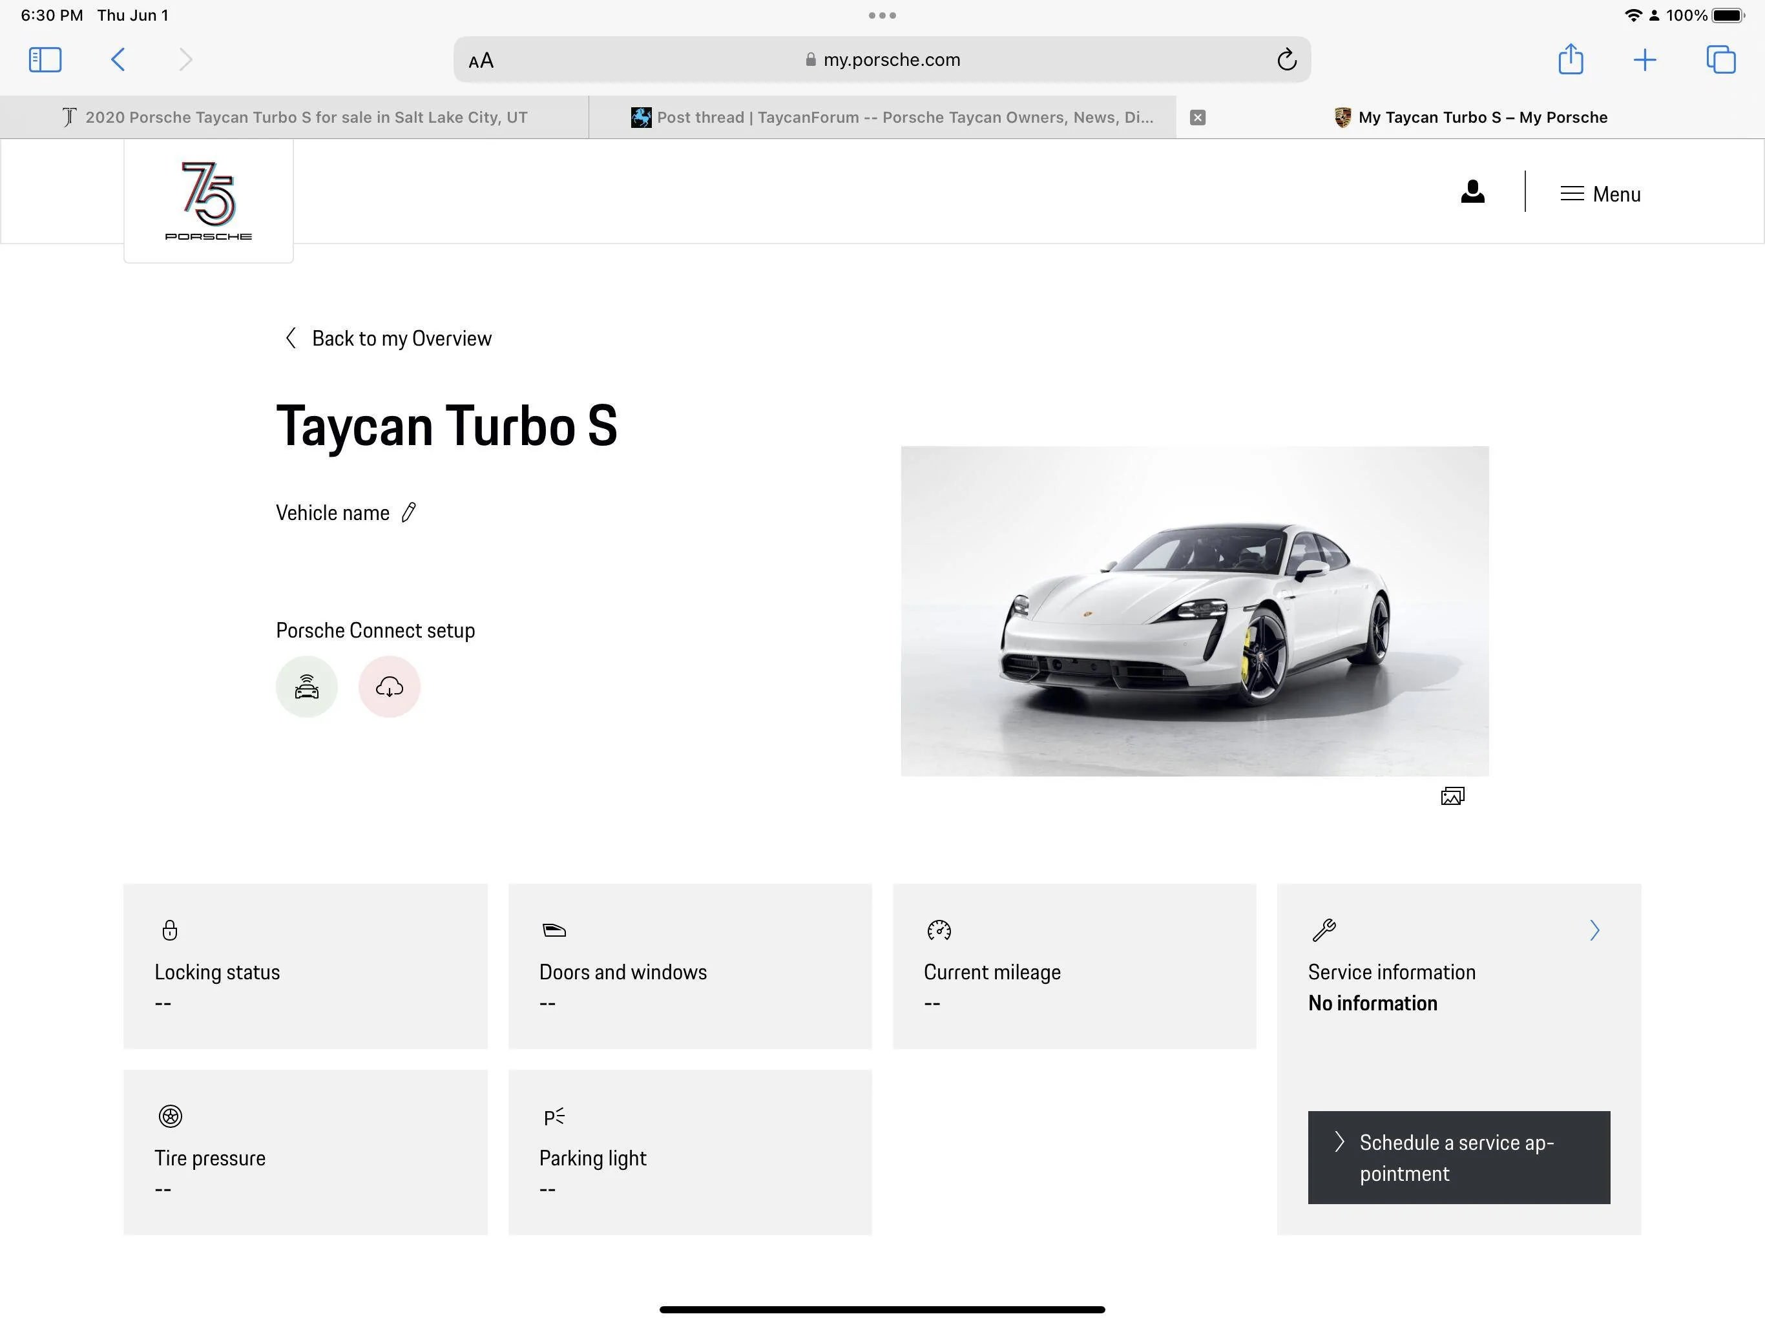The height and width of the screenshot is (1323, 1765).
Task: Go Back to my Overview
Action: [x=388, y=339]
